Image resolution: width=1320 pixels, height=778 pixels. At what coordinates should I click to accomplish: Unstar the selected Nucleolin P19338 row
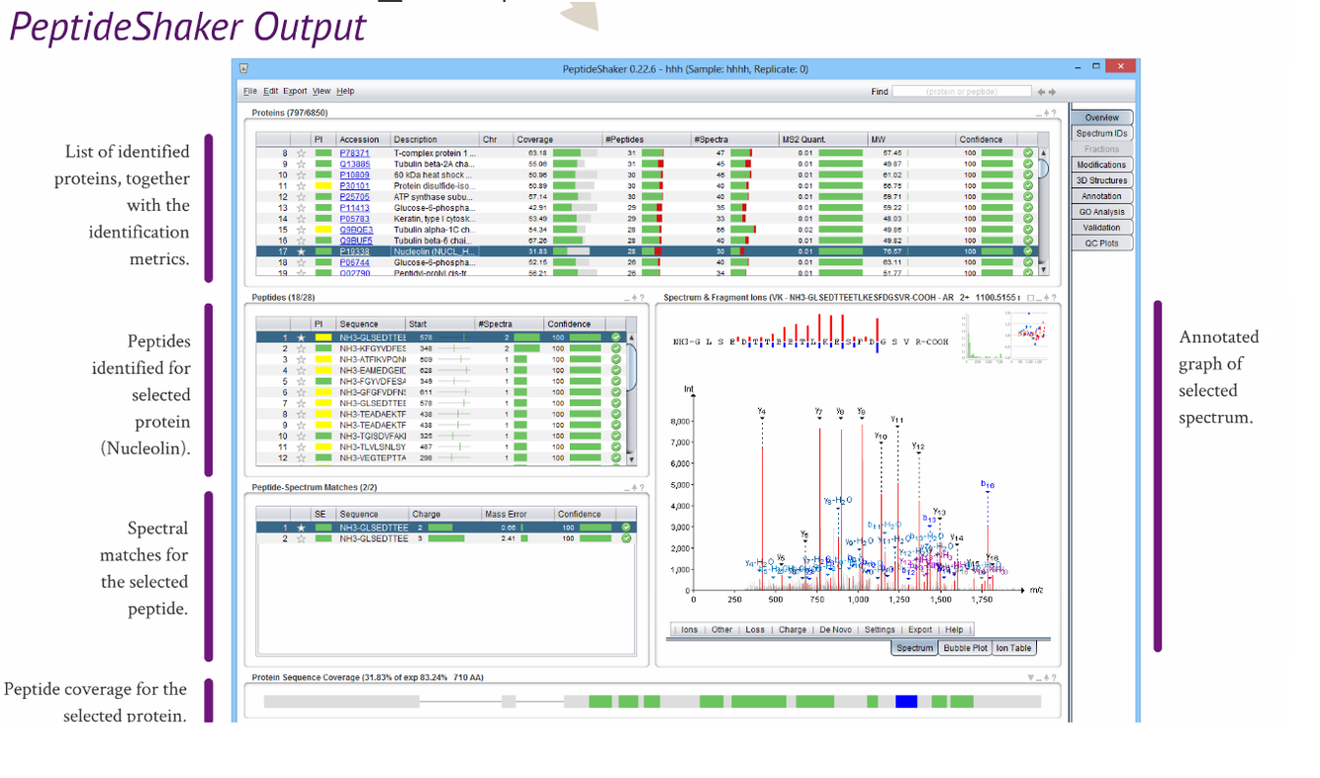coord(301,251)
